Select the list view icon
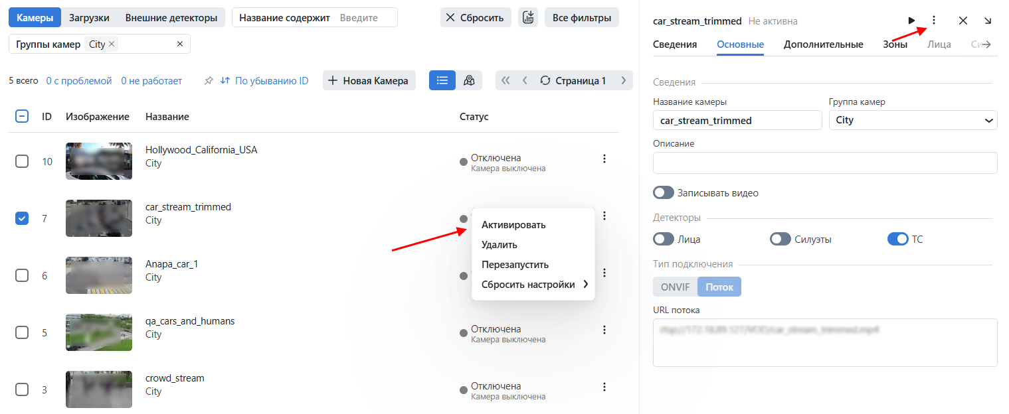The height and width of the screenshot is (414, 1009). [442, 80]
